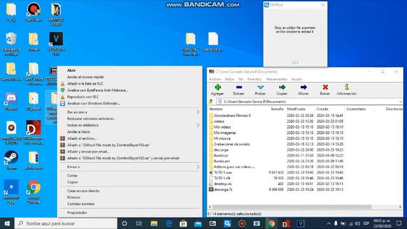
Task: Open File Explorer from the taskbar
Action: pos(154,223)
